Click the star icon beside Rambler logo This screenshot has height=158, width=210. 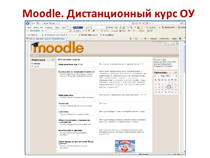(x=43, y=31)
